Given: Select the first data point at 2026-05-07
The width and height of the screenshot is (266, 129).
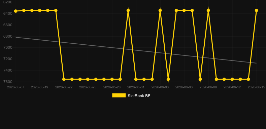Looking at the screenshot, I should click(x=16, y=11).
